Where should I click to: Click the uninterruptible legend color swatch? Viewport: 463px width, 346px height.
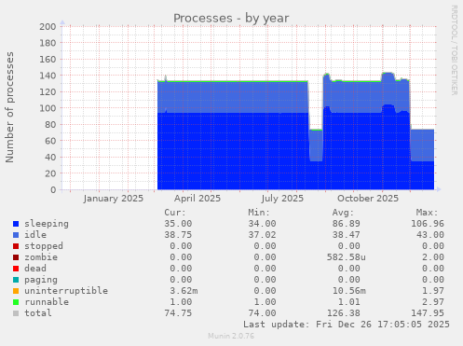tap(16, 291)
